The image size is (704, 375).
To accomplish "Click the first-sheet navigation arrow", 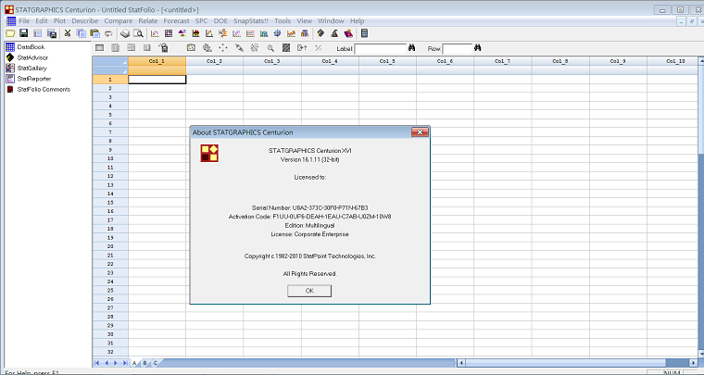I will (x=97, y=363).
